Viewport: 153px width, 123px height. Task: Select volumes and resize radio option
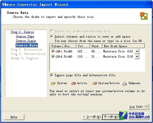[51, 36]
